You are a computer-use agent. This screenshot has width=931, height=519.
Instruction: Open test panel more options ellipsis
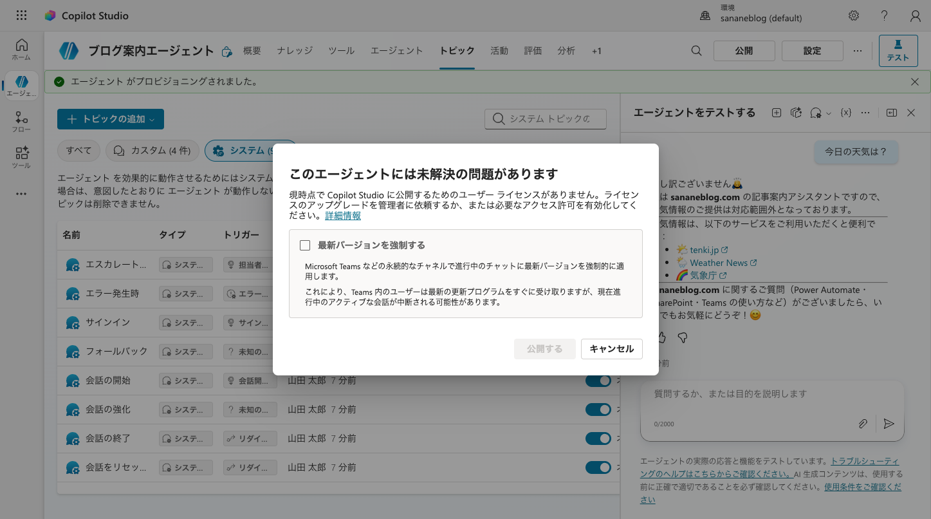click(865, 113)
